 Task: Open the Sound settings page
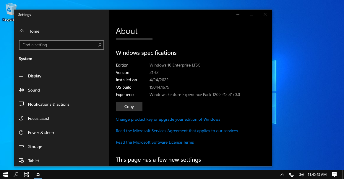61,90
